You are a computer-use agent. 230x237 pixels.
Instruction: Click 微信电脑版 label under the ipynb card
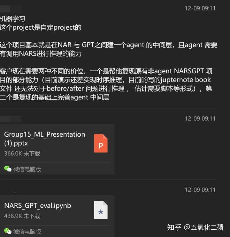pos(27,232)
